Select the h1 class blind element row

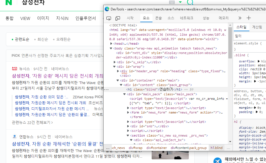point(165,89)
